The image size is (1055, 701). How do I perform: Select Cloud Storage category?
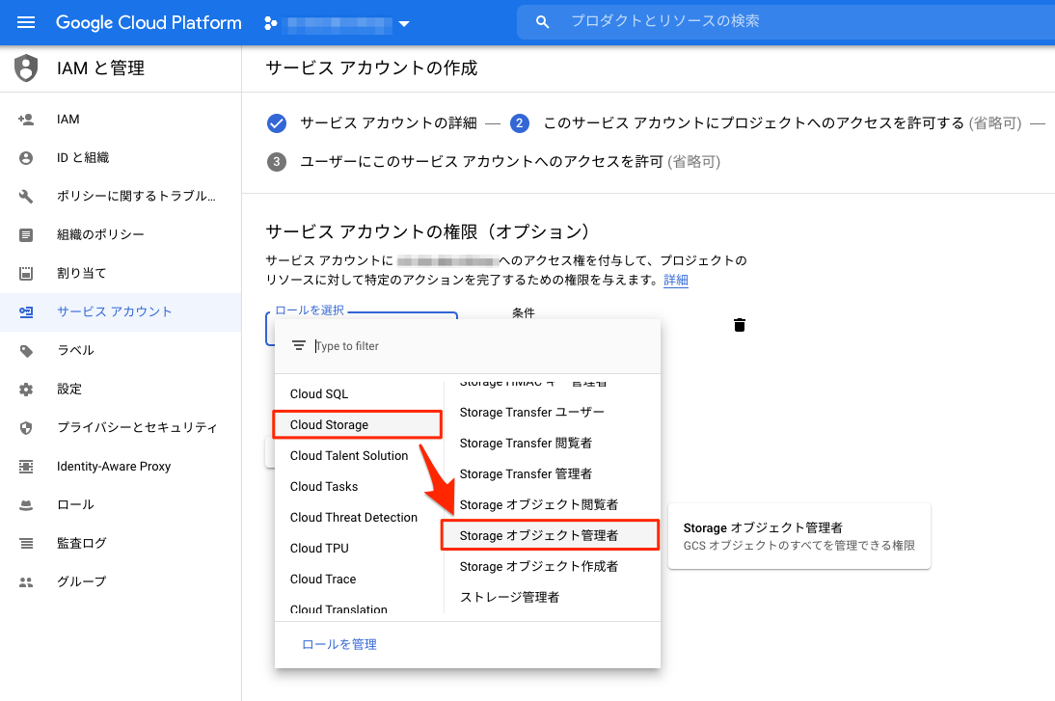pyautogui.click(x=357, y=424)
